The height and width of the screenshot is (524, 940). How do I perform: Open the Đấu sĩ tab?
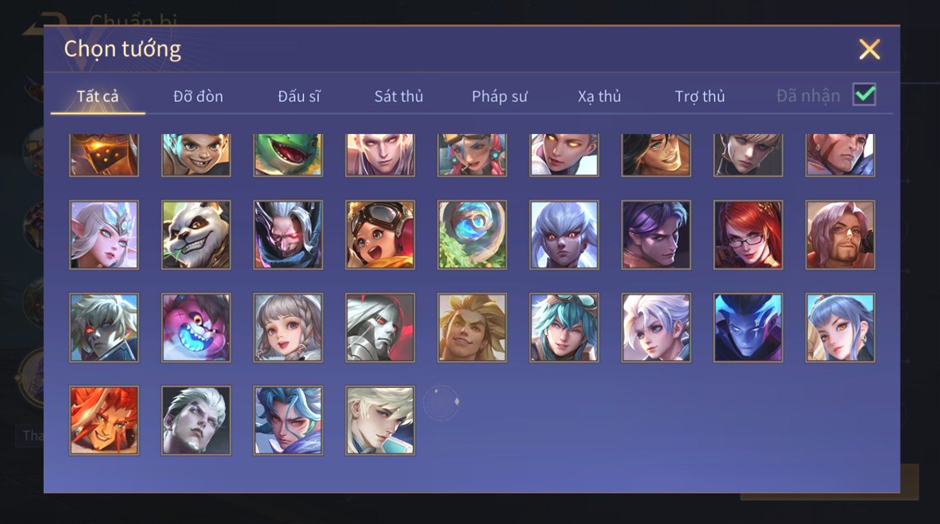click(x=299, y=96)
